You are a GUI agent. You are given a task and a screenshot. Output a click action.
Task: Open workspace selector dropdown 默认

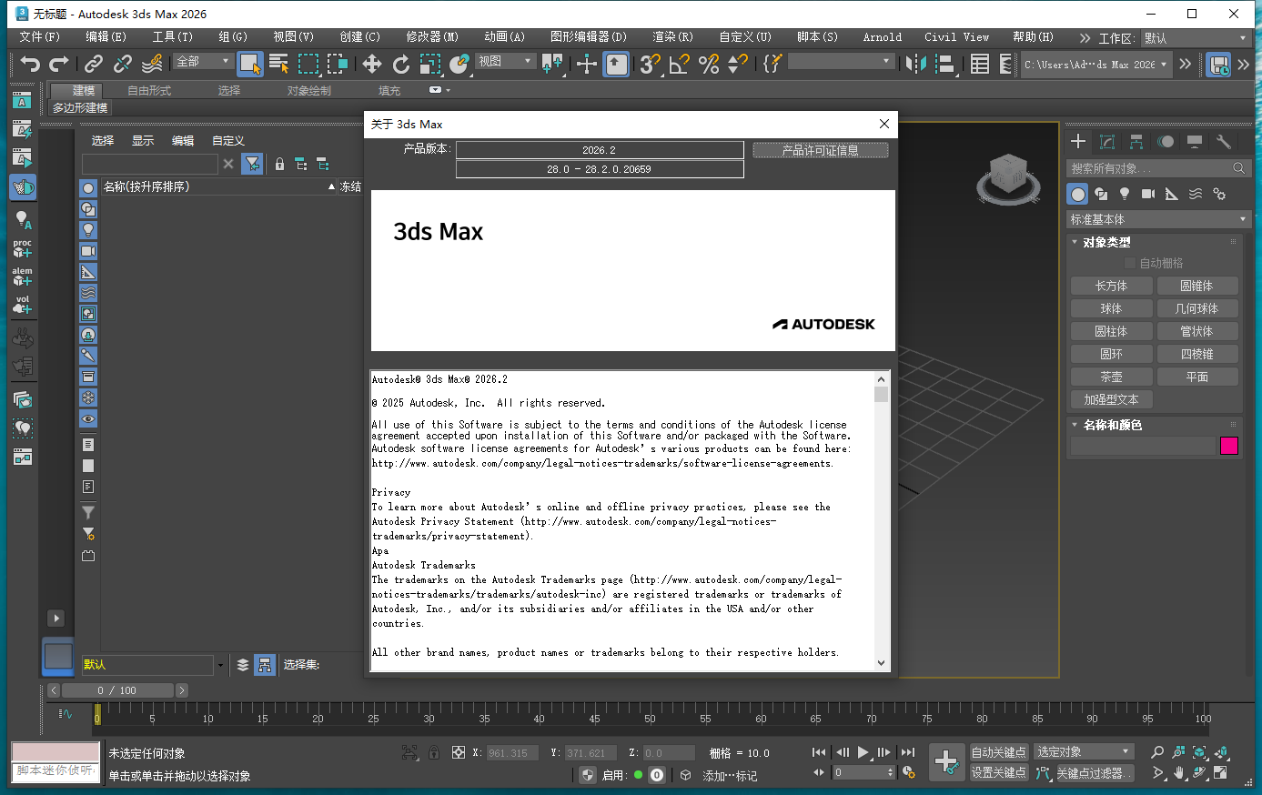click(x=1196, y=38)
